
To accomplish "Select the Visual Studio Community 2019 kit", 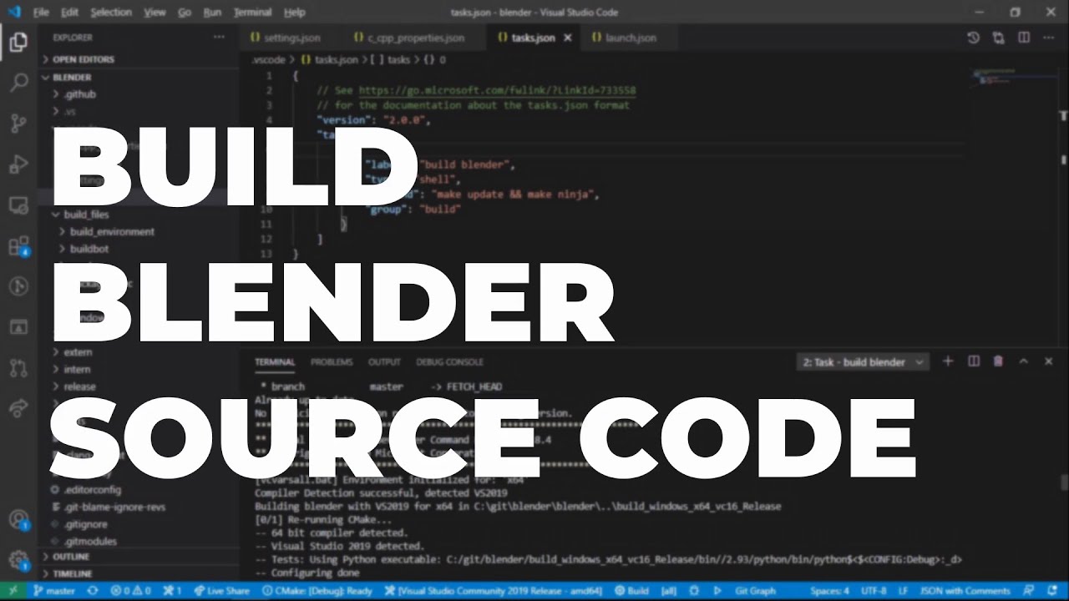I will click(495, 591).
